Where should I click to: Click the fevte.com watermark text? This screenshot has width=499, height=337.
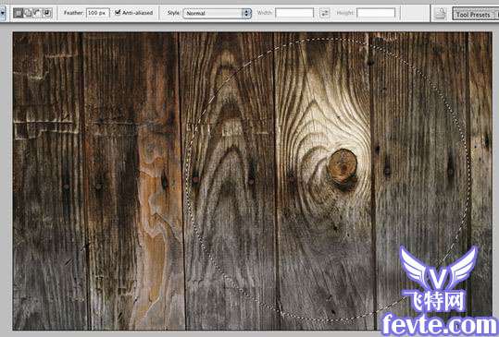point(440,324)
